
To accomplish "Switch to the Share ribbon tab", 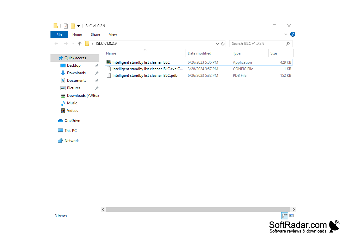I will pyautogui.click(x=95, y=34).
